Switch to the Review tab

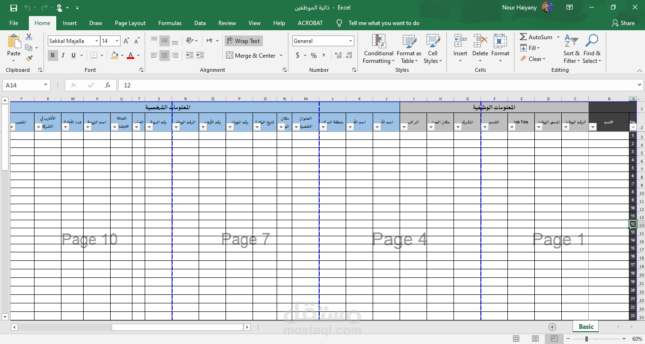pos(227,23)
